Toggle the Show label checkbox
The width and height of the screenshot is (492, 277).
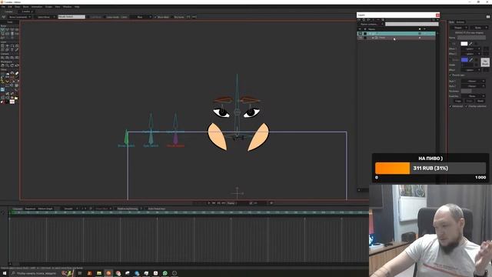(x=155, y=17)
